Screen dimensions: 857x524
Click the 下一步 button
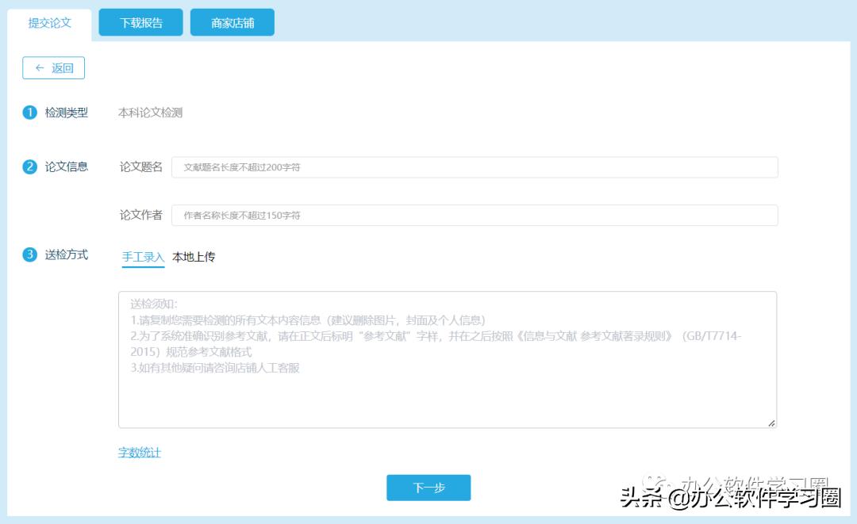428,488
